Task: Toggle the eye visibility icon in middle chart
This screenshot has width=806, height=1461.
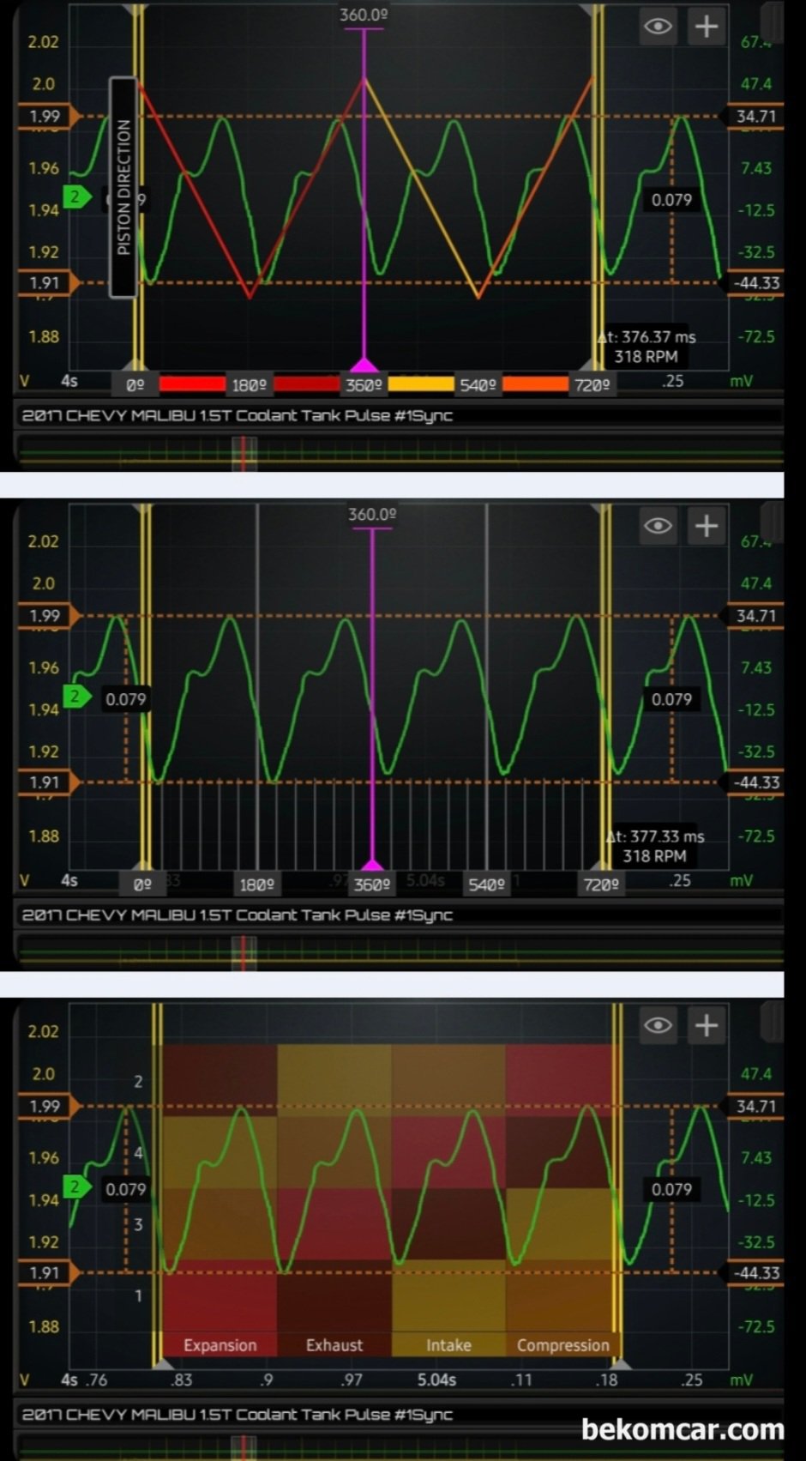Action: click(658, 526)
